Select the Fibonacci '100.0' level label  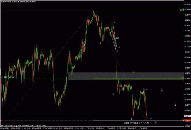(182, 10)
